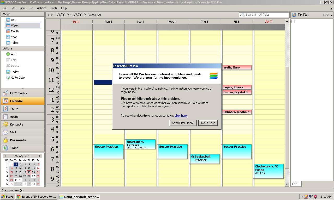Viewport: 334px width, 200px height.
Task: Click calendar scrollbar down arrow
Action: pos(287,184)
